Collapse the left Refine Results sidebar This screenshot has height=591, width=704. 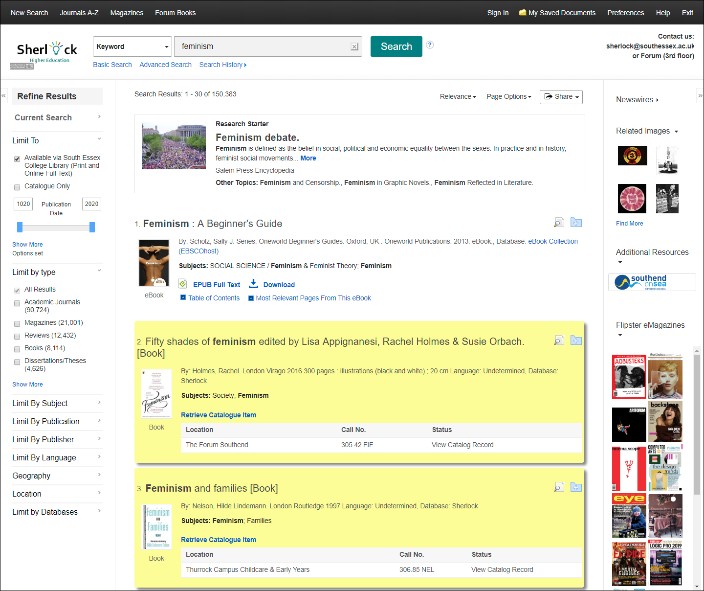point(4,96)
